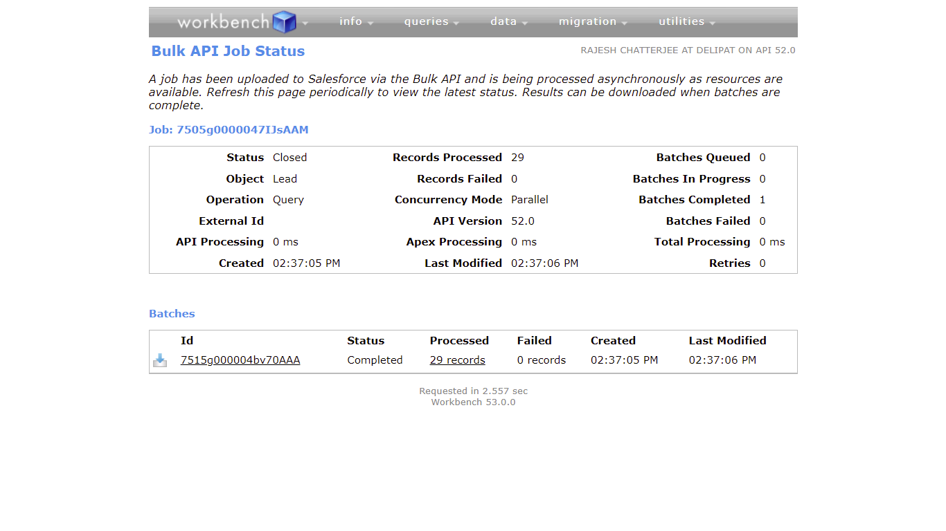Click the Requested in 2.557 sec footer

(x=473, y=391)
